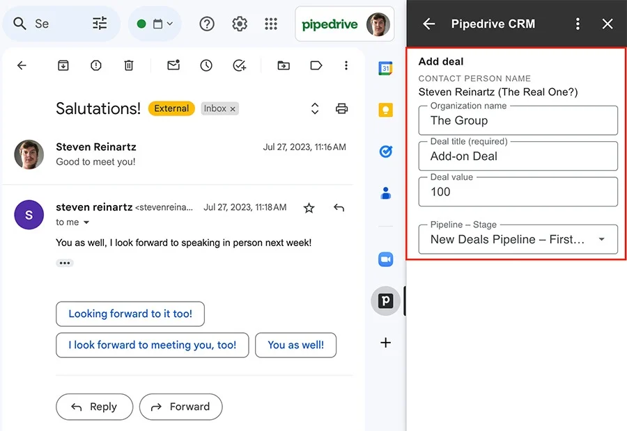The image size is (627, 431).
Task: Open Zoom add-on in side panel
Action: tap(385, 259)
